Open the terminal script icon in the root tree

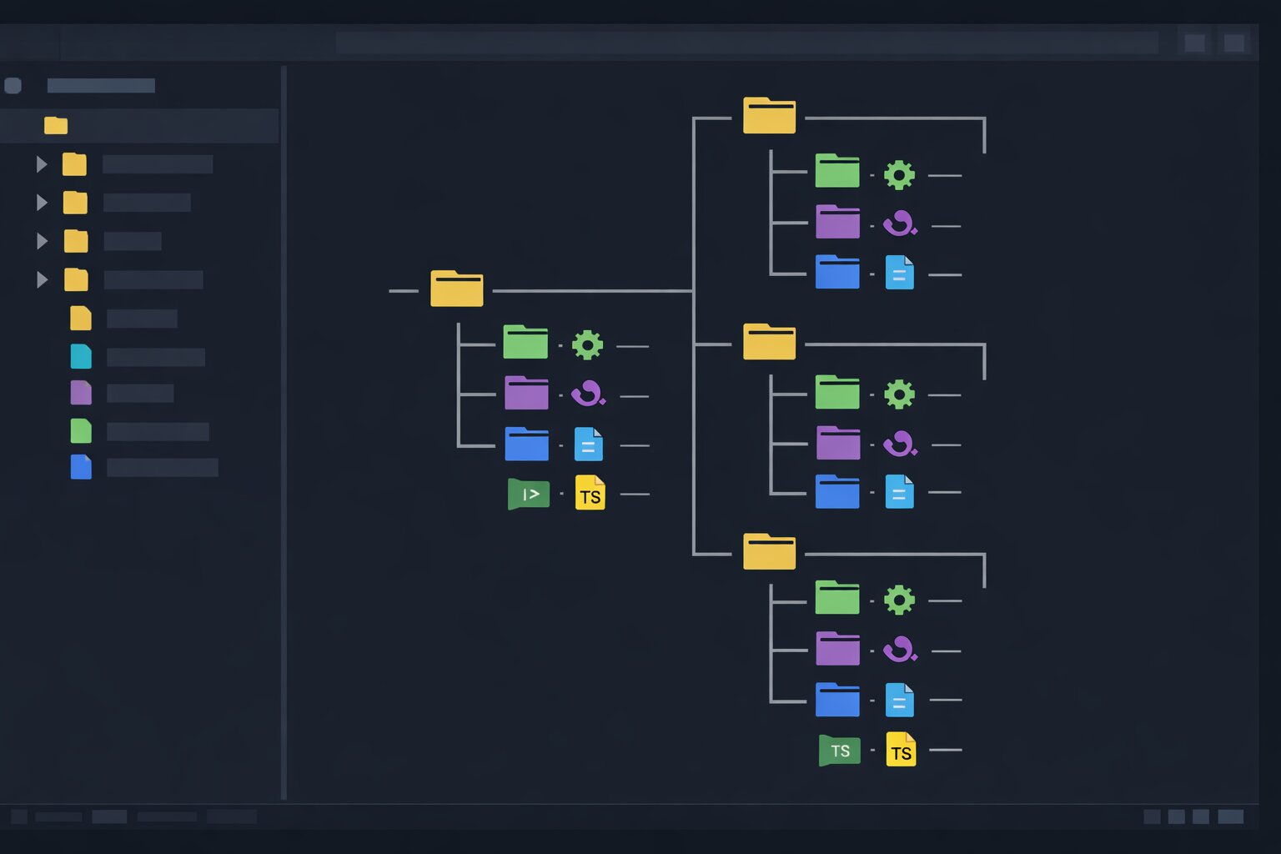[526, 494]
